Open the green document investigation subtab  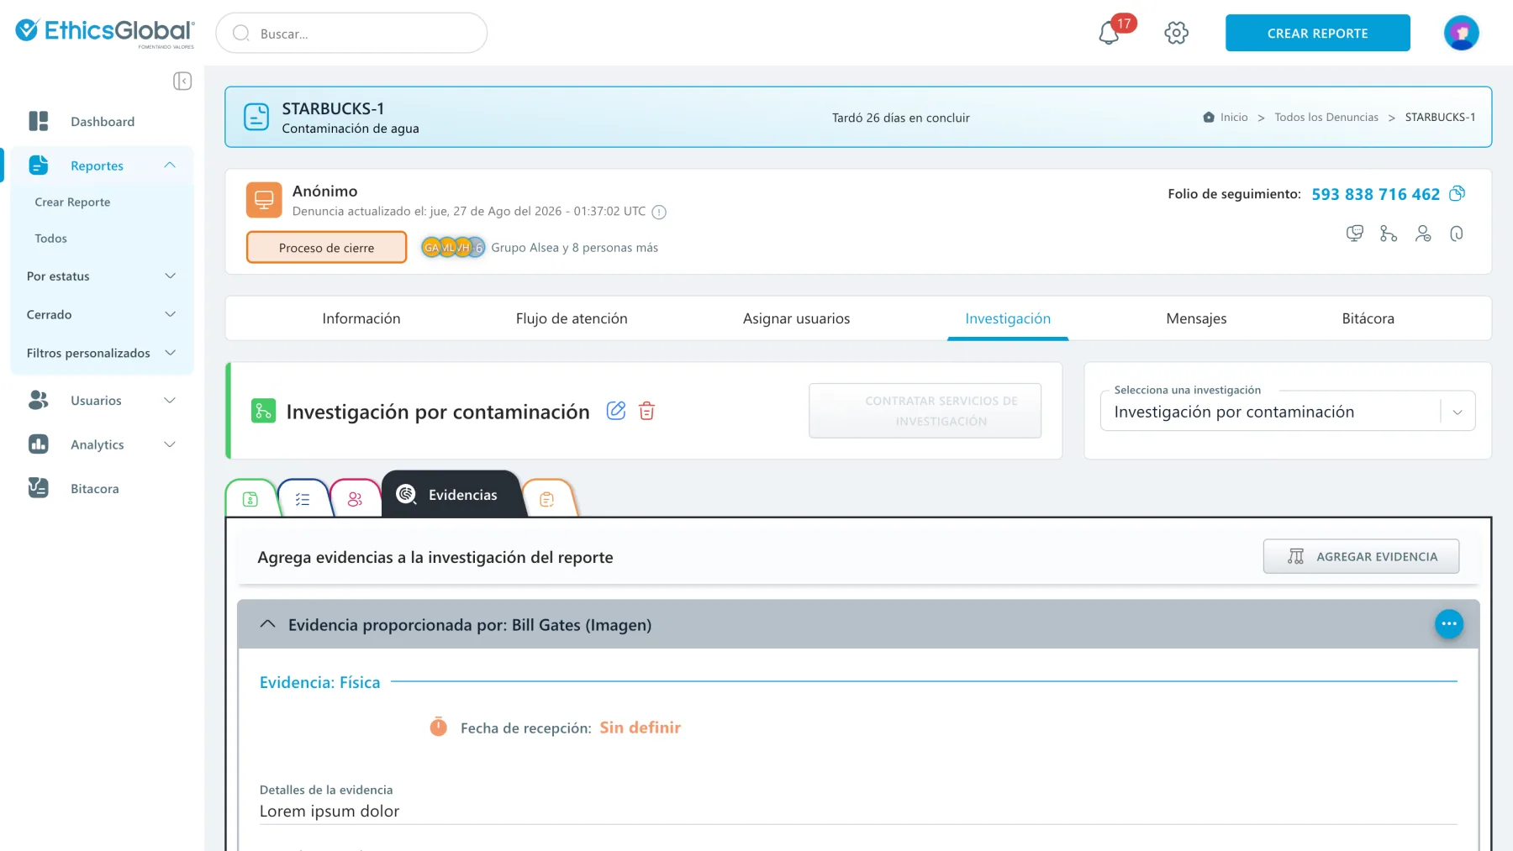coord(250,499)
